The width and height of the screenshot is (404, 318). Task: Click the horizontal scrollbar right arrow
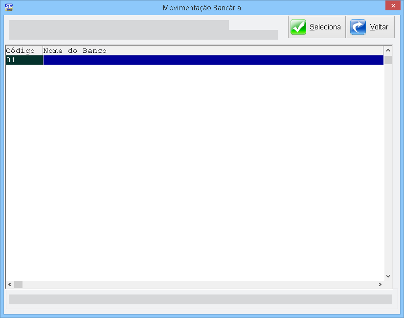[x=379, y=285]
